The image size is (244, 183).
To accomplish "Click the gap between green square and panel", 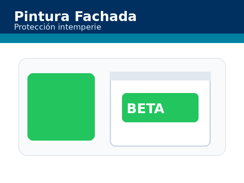I will (102, 107).
